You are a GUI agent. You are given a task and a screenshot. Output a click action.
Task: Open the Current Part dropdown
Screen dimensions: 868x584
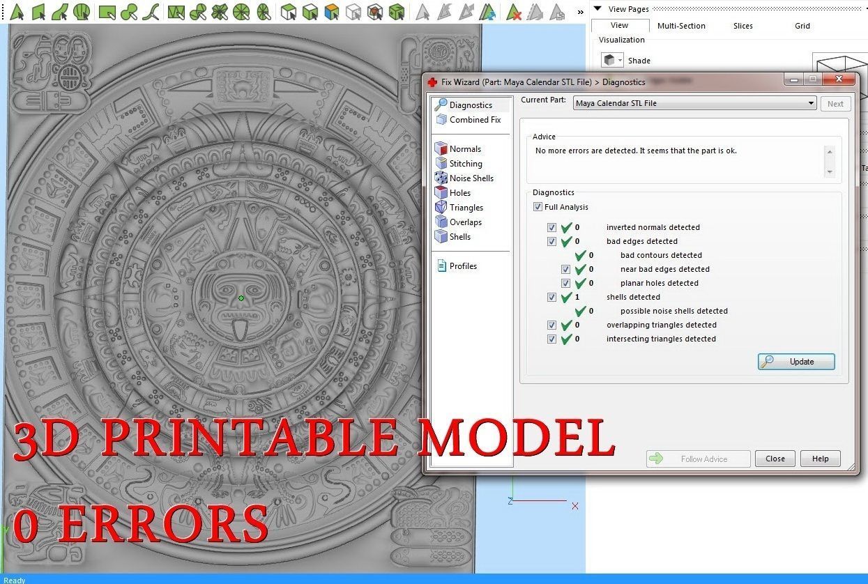click(695, 103)
